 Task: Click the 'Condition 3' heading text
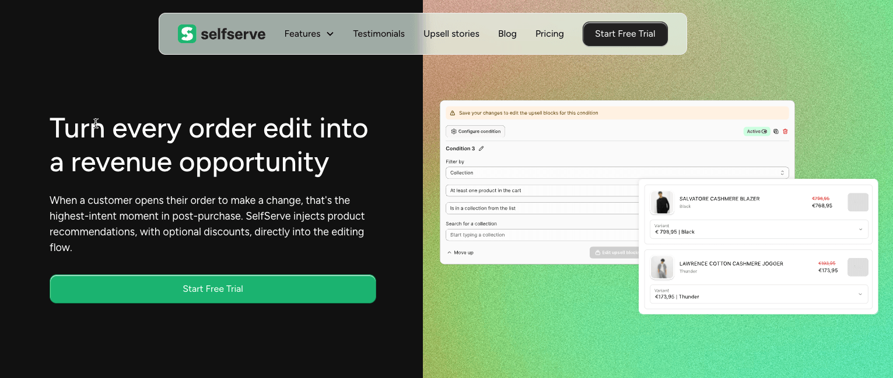pyautogui.click(x=460, y=149)
